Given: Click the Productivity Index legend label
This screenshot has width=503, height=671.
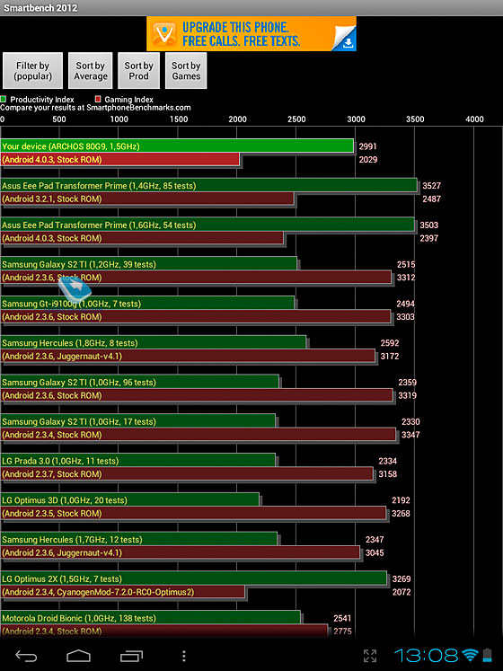Looking at the screenshot, I should 42,100.
